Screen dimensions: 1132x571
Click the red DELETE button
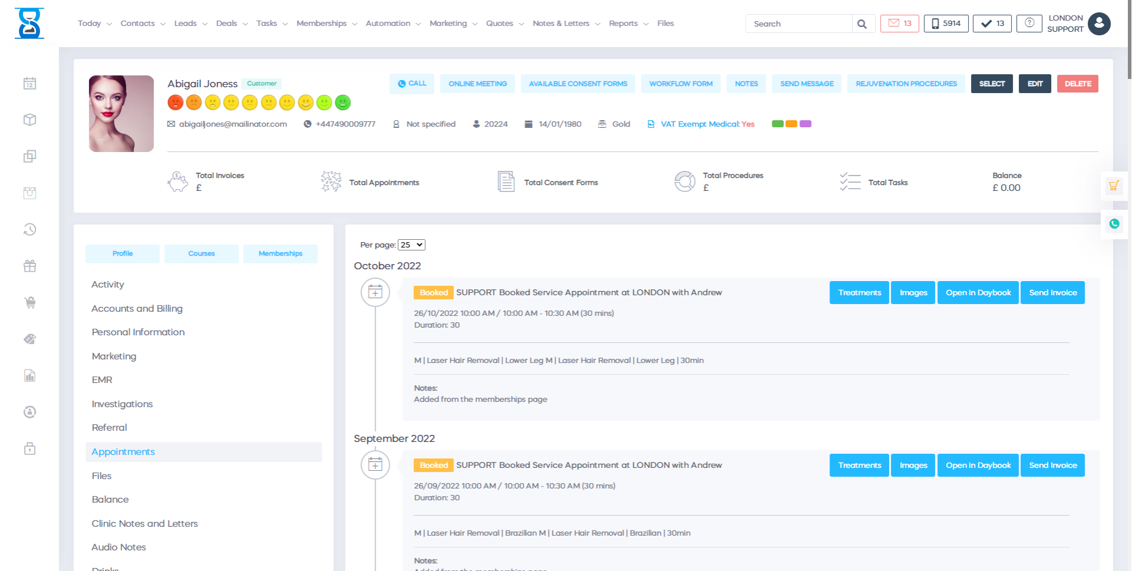pyautogui.click(x=1077, y=84)
